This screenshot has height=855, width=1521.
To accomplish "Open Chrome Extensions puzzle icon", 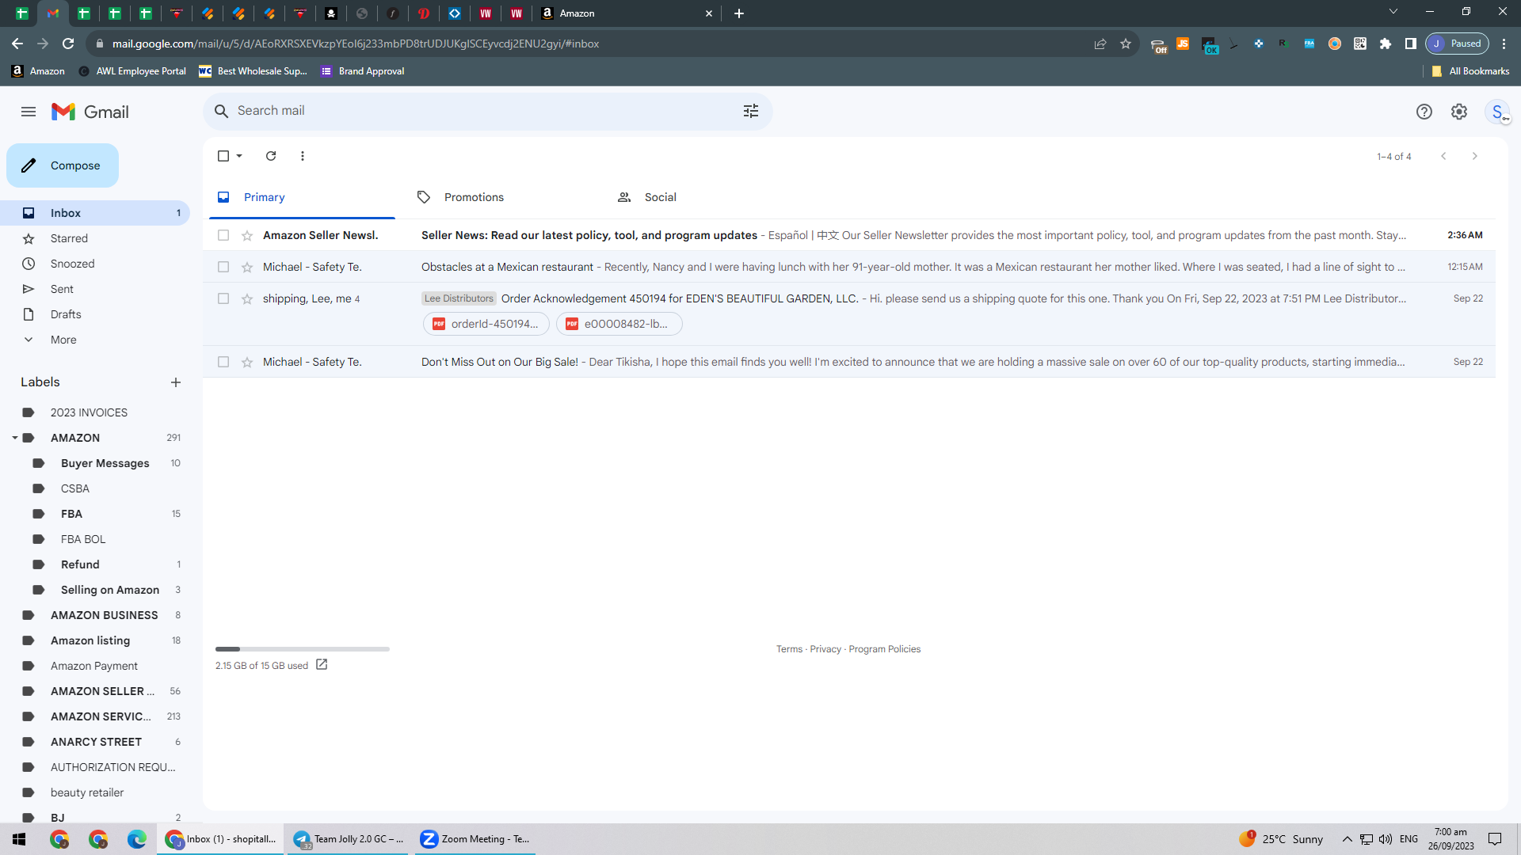I will pyautogui.click(x=1386, y=44).
